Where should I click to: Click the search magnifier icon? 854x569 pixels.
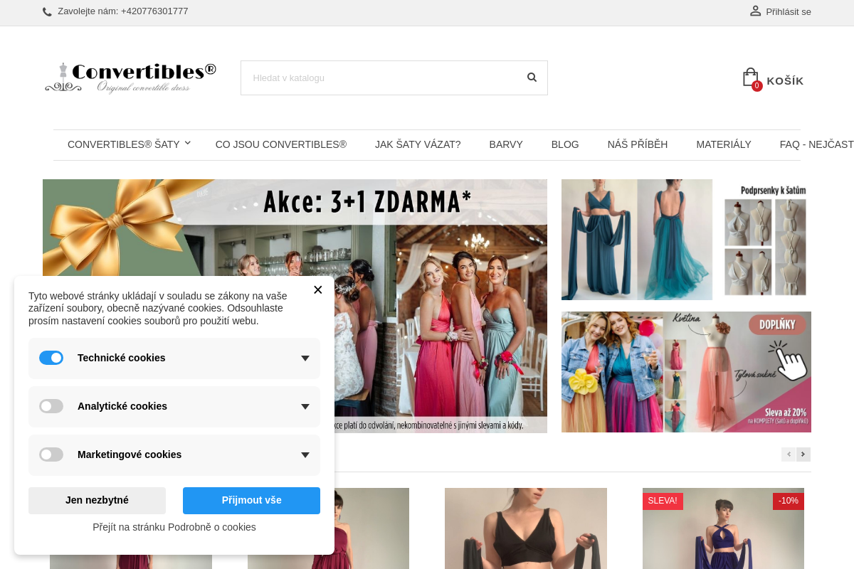532,78
